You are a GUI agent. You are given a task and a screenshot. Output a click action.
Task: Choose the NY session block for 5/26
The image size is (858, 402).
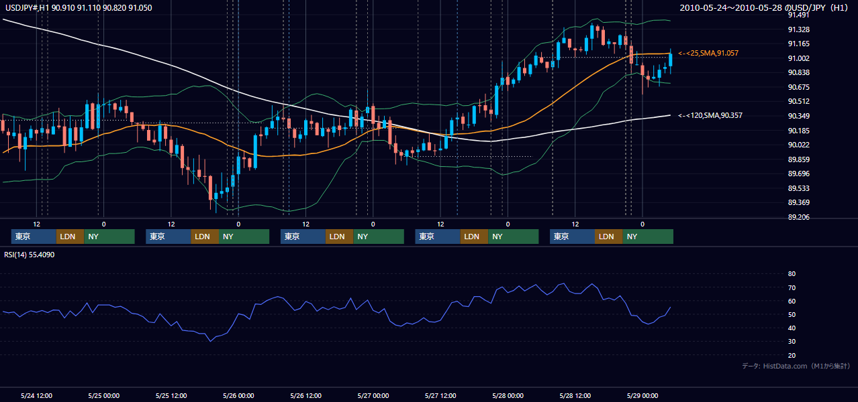click(x=379, y=237)
